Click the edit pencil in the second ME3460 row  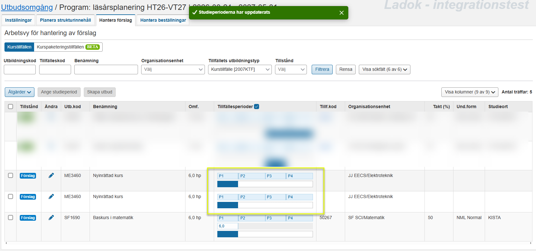pyautogui.click(x=51, y=196)
